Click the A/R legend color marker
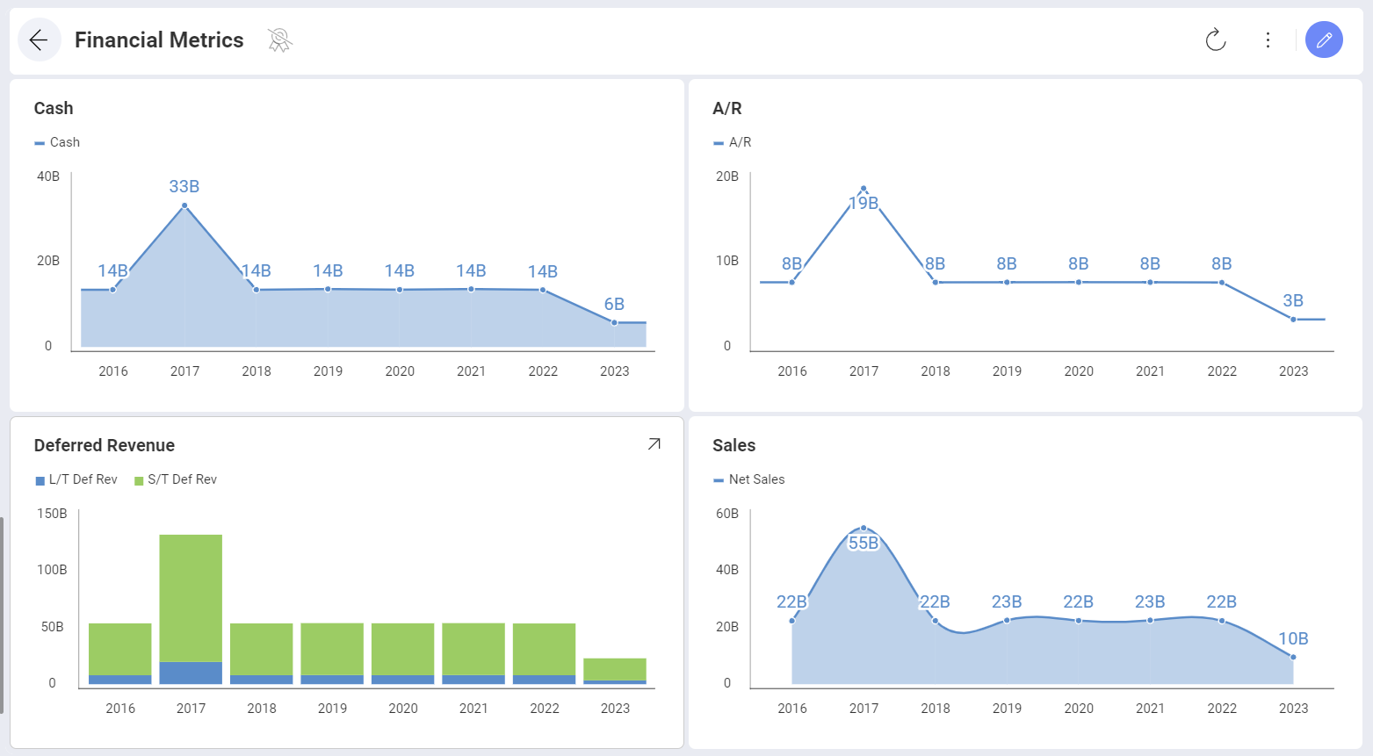This screenshot has width=1373, height=756. click(x=719, y=143)
